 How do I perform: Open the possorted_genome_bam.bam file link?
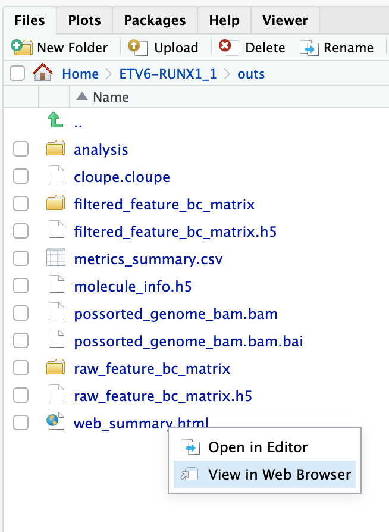pyautogui.click(x=175, y=314)
